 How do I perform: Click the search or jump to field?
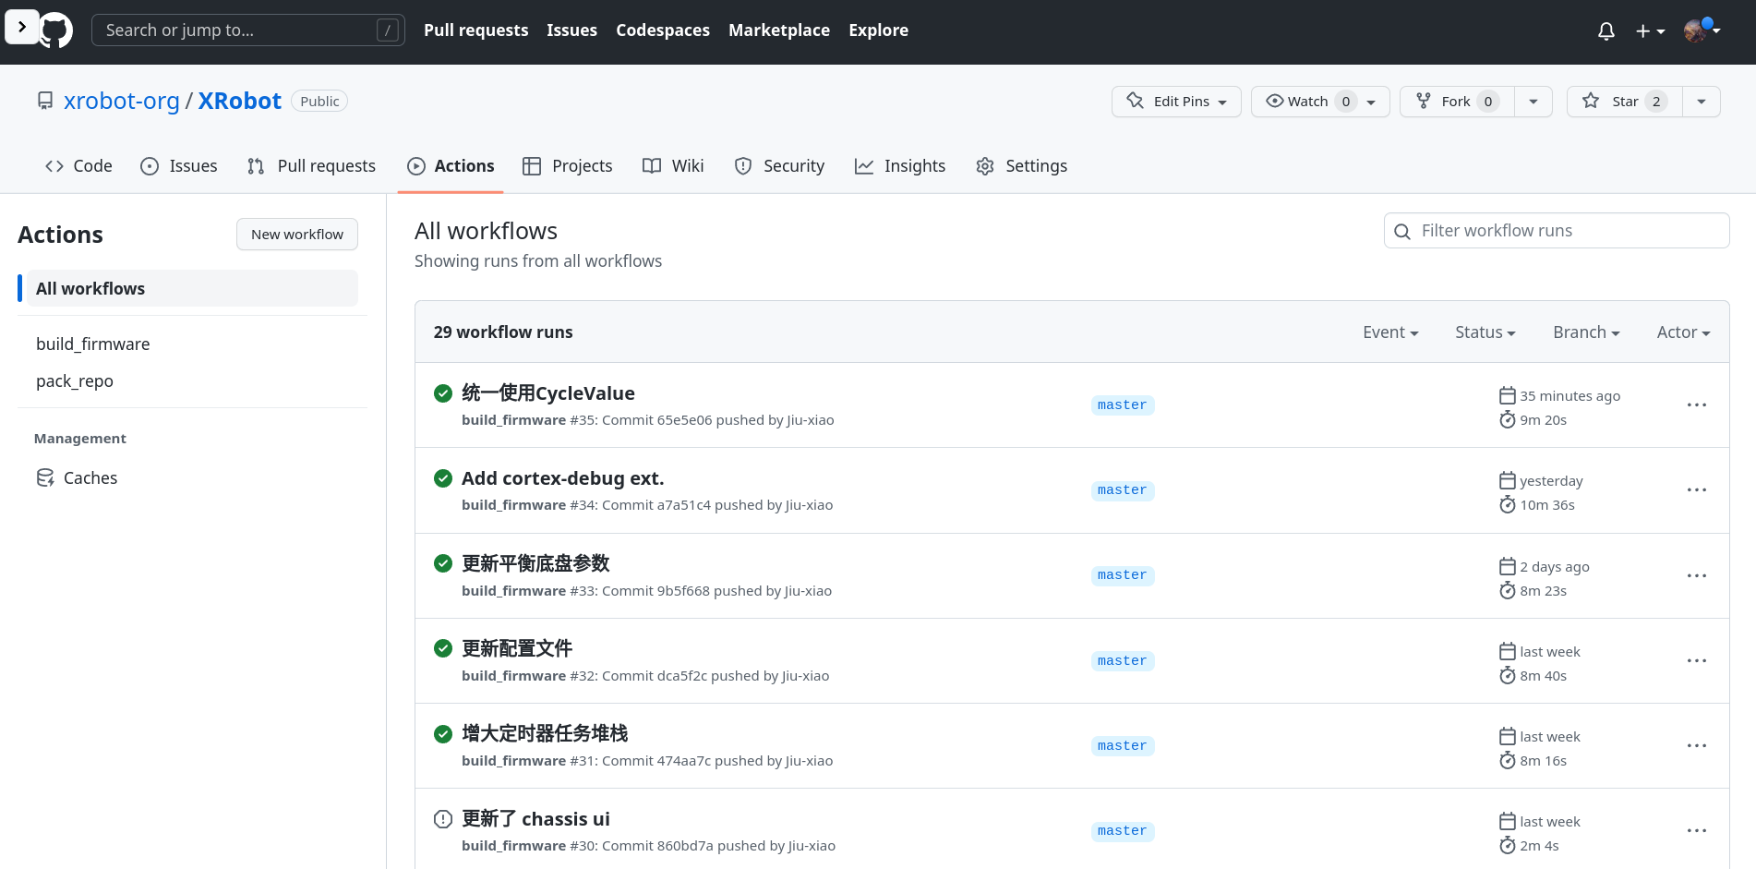[247, 30]
